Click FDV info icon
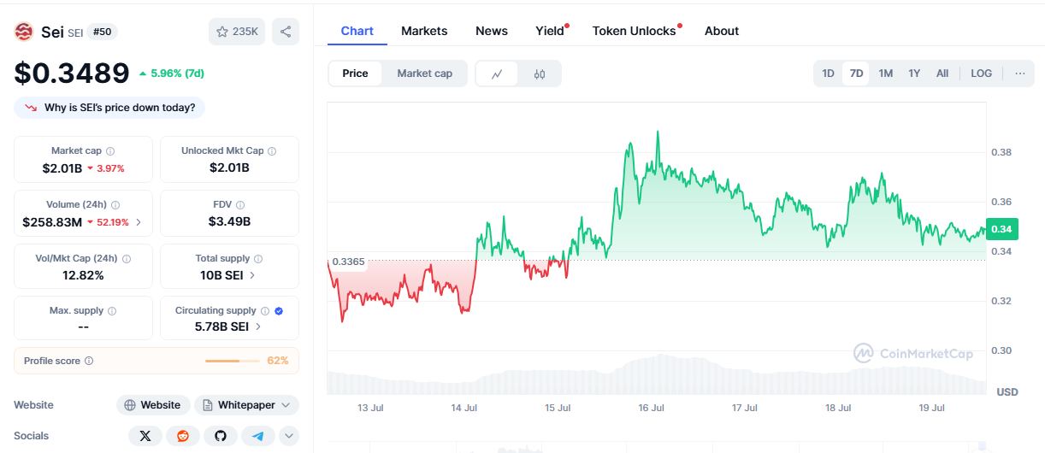 pyautogui.click(x=240, y=205)
